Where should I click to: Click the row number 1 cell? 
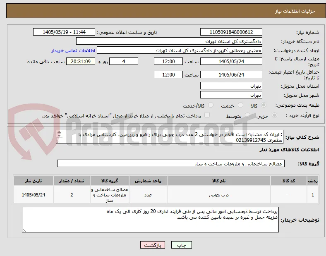(313, 195)
